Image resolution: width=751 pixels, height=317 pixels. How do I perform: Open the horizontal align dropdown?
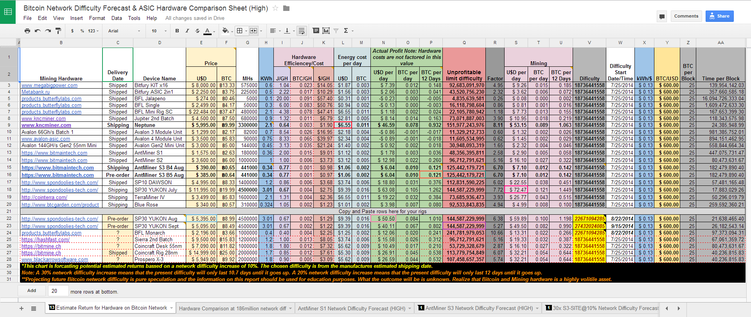point(275,31)
